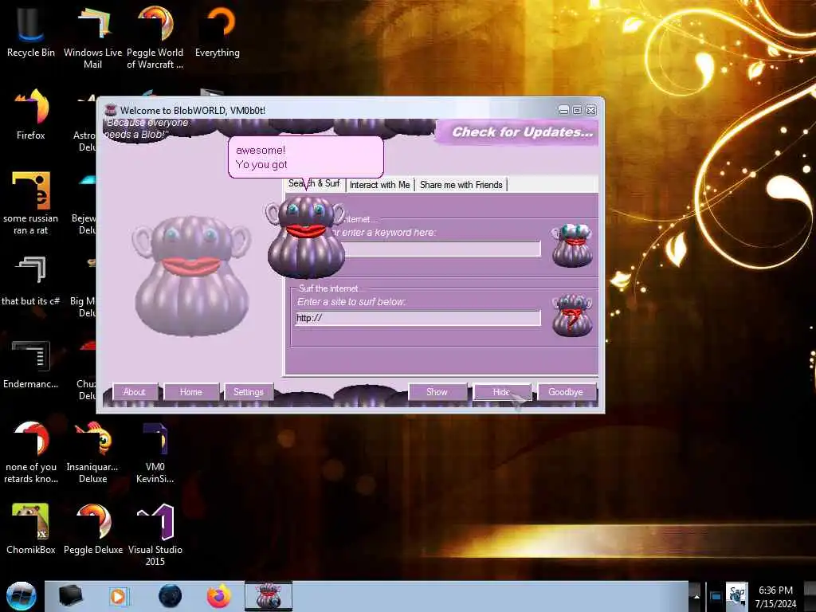
Task: Open the dark folder taskbar icon
Action: pos(70,596)
